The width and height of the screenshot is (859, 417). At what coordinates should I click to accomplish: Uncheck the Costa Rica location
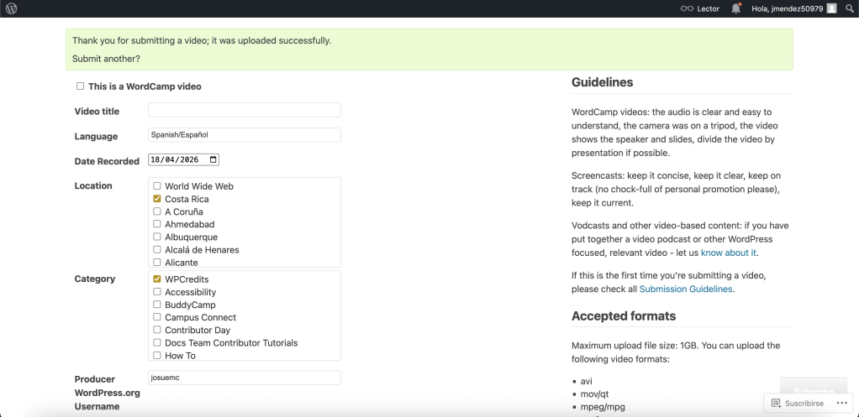tap(157, 199)
